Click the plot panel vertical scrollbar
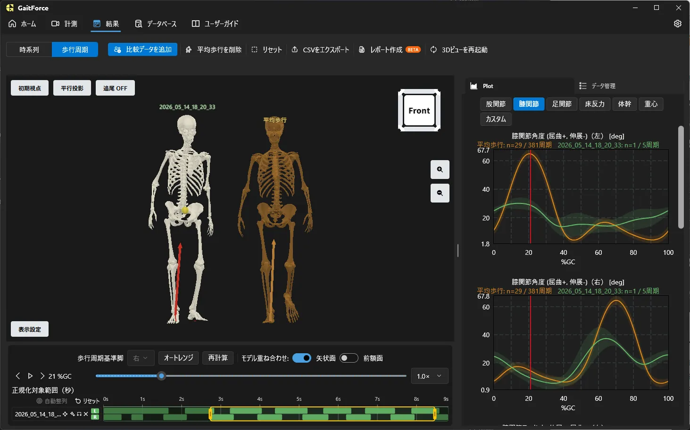This screenshot has width=690, height=430. pos(681,177)
